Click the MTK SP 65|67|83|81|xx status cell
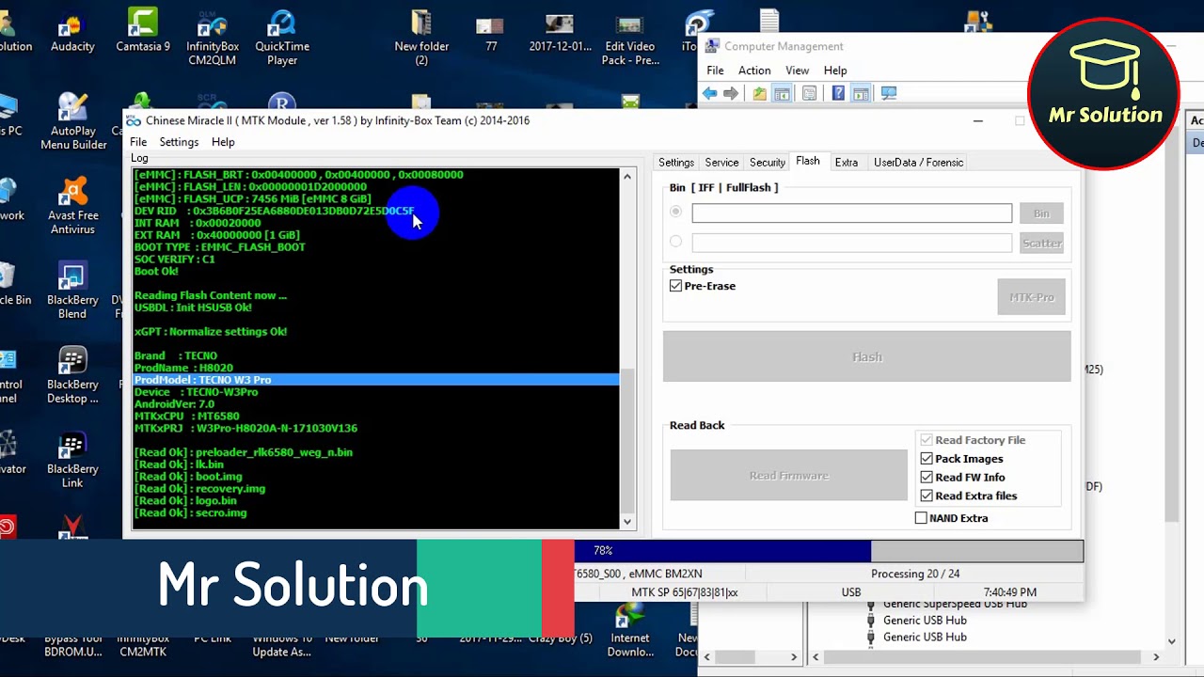Screen dimensions: 1204x677 pos(685,592)
